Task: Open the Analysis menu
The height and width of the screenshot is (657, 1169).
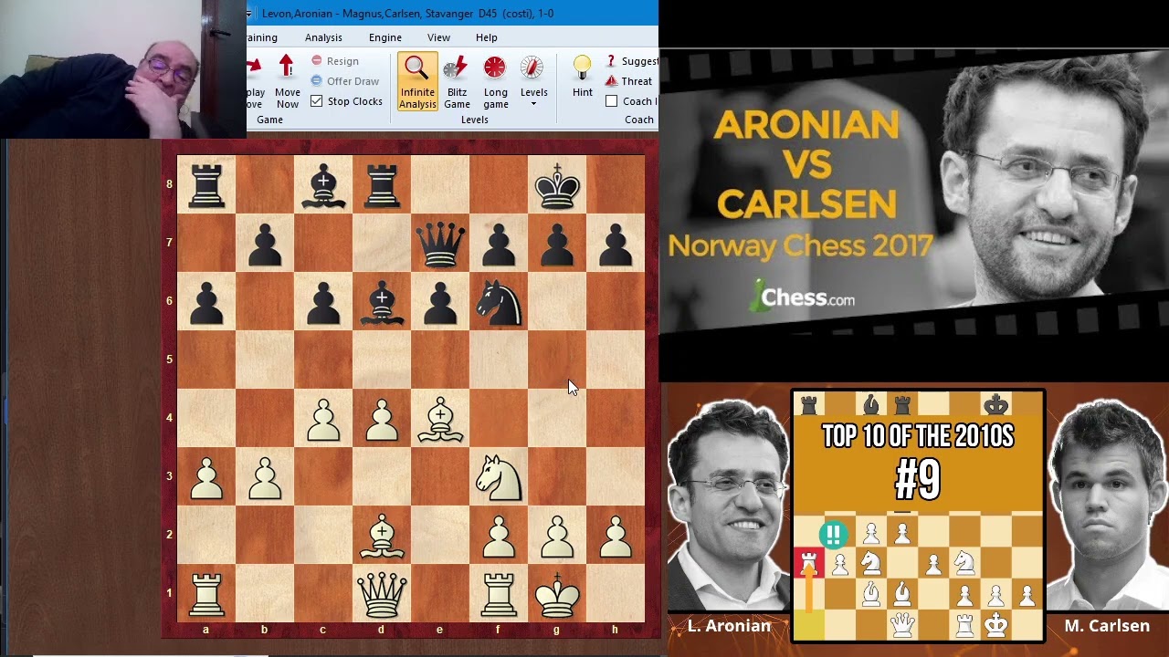Action: pos(323,37)
